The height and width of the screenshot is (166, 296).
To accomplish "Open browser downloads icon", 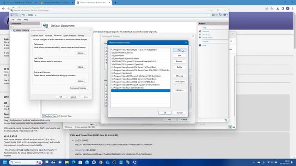I will [x=277, y=8].
